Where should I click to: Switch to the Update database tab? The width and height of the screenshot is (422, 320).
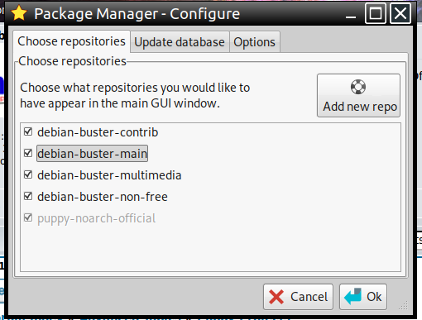(180, 42)
